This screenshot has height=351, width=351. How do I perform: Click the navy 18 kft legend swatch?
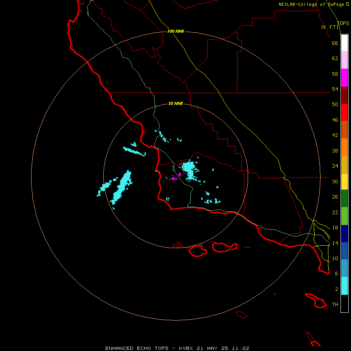[344, 234]
